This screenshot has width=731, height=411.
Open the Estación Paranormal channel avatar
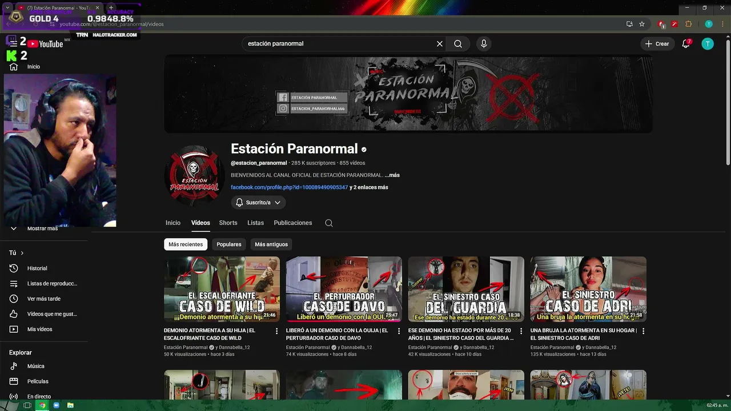pyautogui.click(x=194, y=175)
